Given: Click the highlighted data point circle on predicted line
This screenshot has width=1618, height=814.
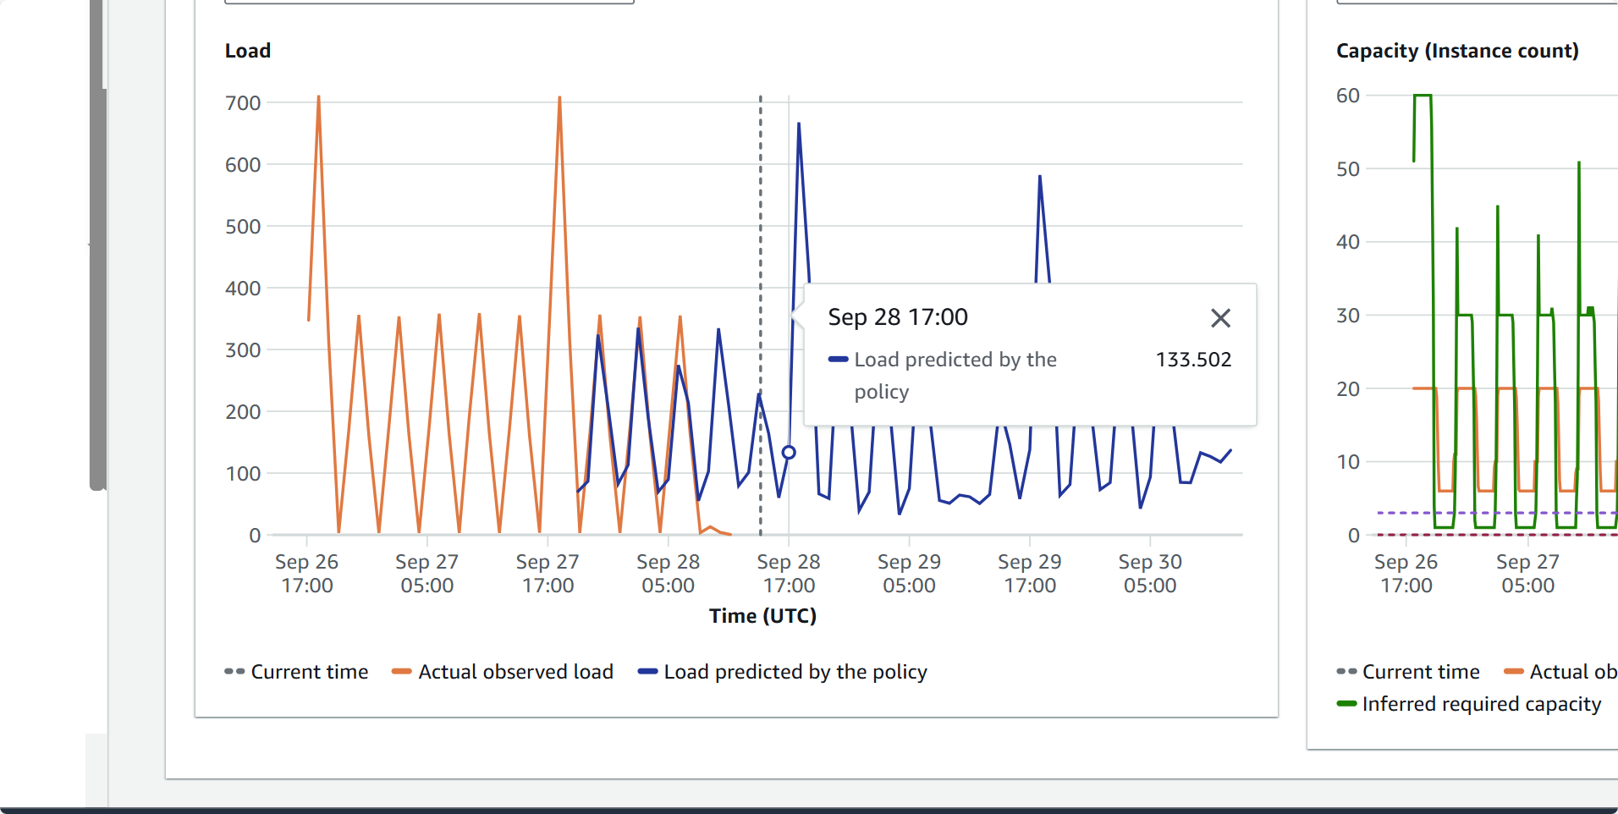Looking at the screenshot, I should pos(789,453).
